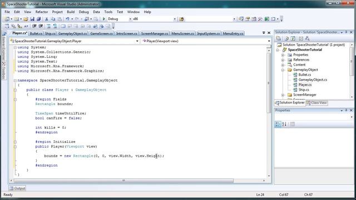Cut selection with the scissors icon
Screen dimensions: 356x200
point(47,19)
